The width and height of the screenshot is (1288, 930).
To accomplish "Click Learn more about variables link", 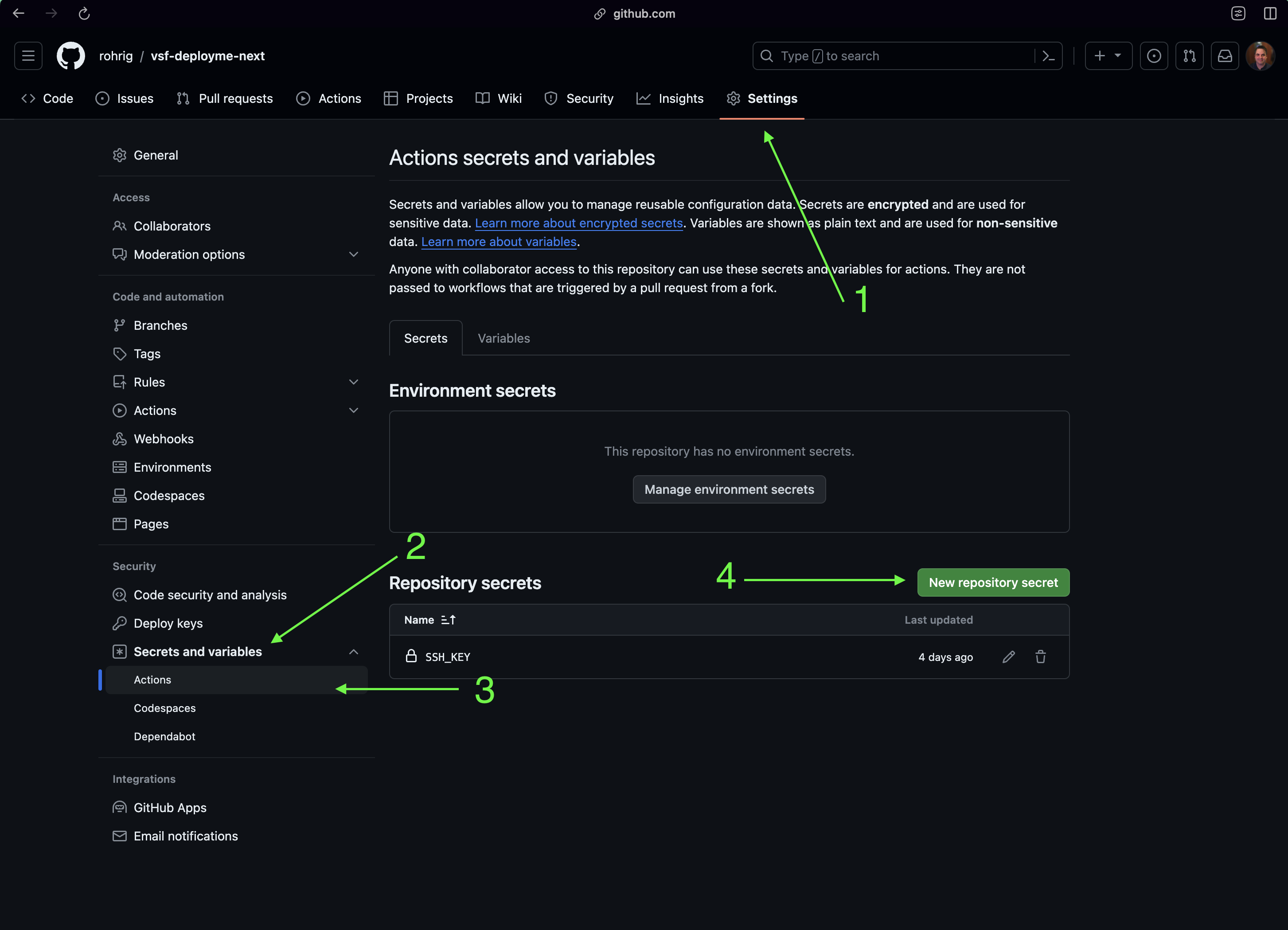I will click(x=499, y=242).
